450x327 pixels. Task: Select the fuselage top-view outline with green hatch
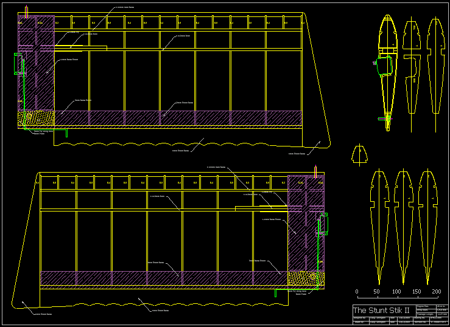[387, 67]
